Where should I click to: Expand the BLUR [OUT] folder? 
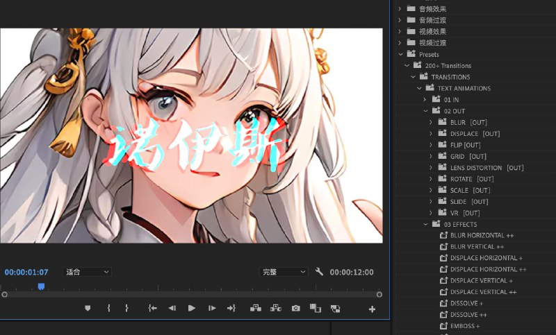(431, 122)
